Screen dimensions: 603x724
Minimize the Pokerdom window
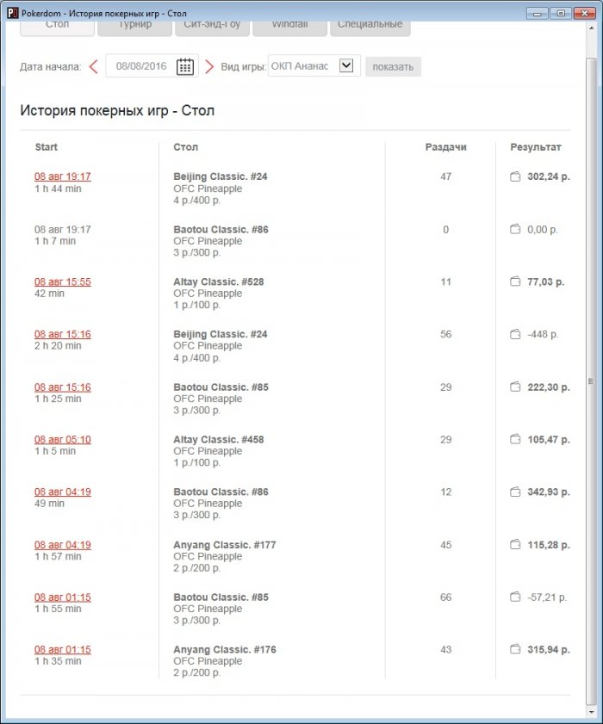pyautogui.click(x=537, y=14)
